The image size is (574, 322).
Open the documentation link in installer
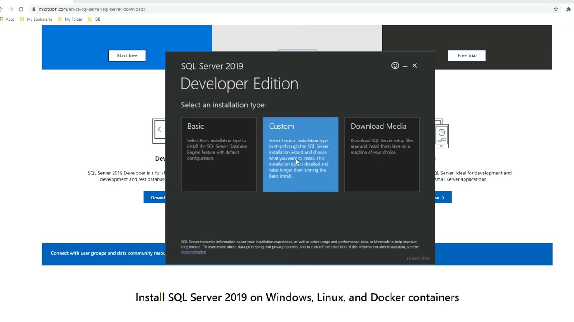pos(193,252)
